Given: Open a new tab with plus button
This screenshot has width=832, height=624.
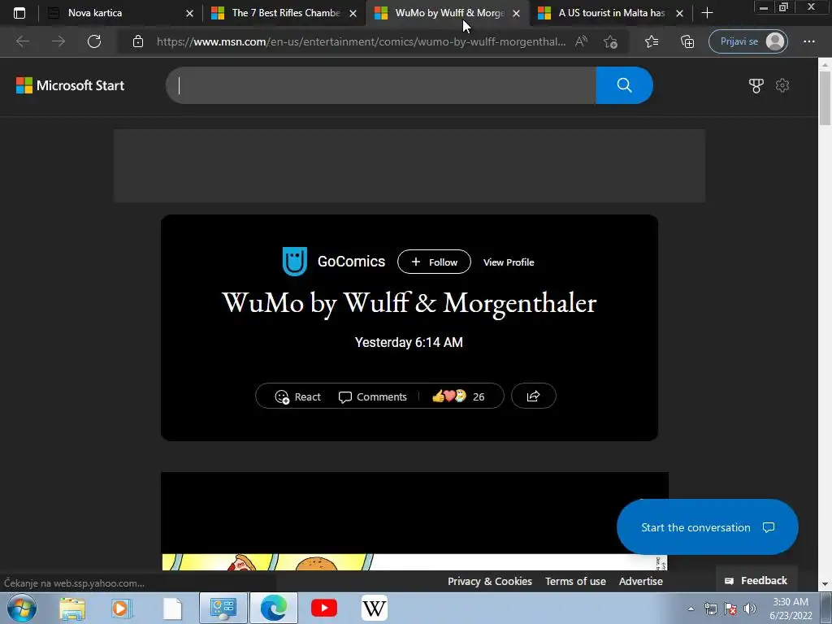Looking at the screenshot, I should point(707,13).
